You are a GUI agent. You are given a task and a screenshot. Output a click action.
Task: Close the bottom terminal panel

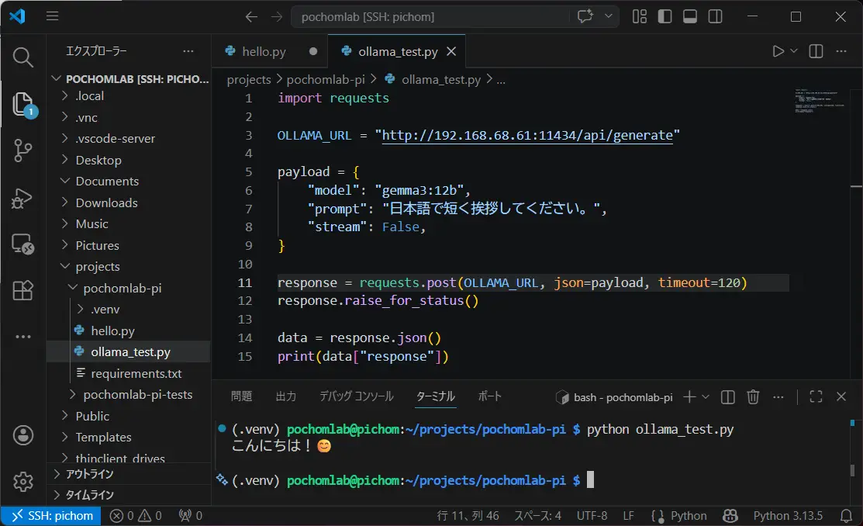[x=841, y=396]
